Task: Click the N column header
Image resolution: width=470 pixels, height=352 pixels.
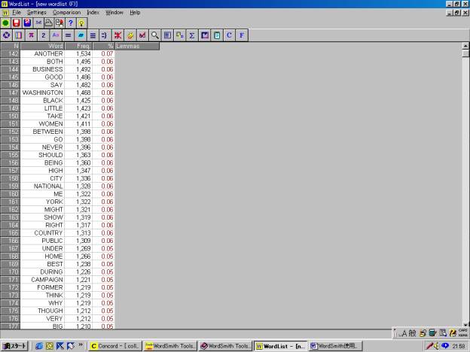Action: [x=11, y=46]
